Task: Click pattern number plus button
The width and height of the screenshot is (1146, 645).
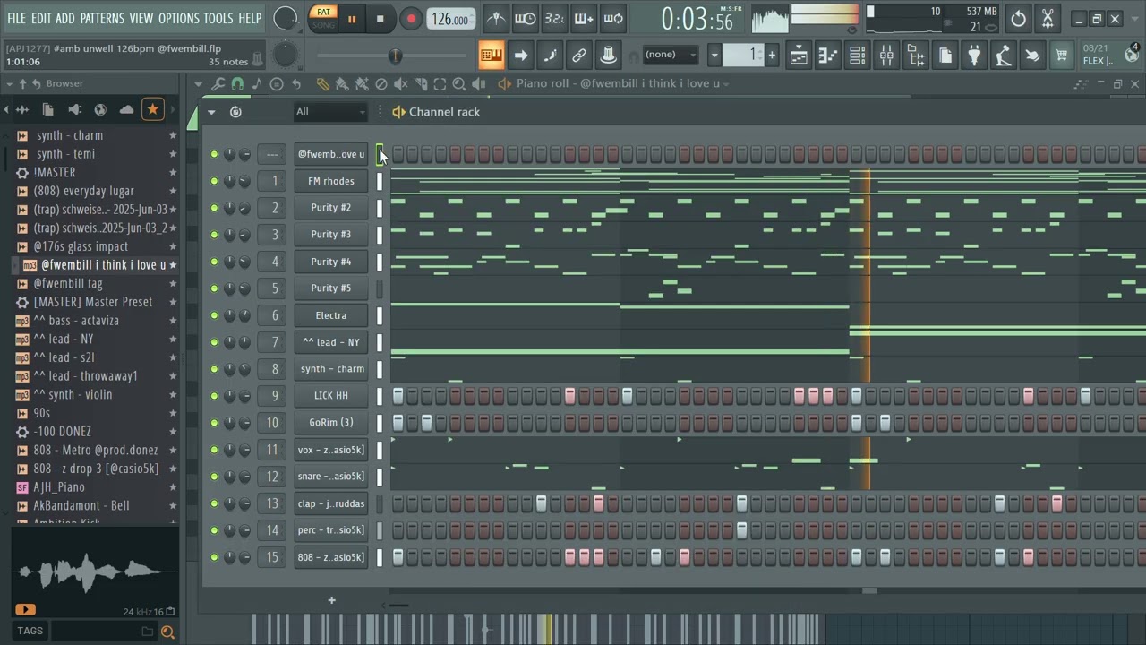Action: 772,56
